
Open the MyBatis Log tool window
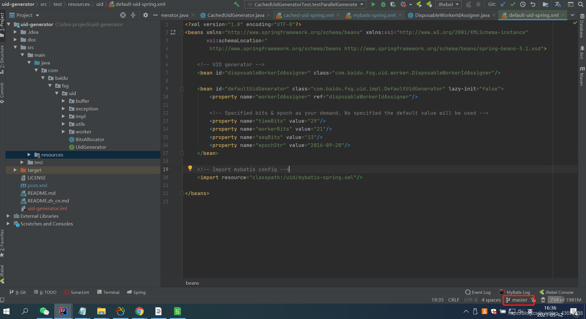click(x=515, y=292)
